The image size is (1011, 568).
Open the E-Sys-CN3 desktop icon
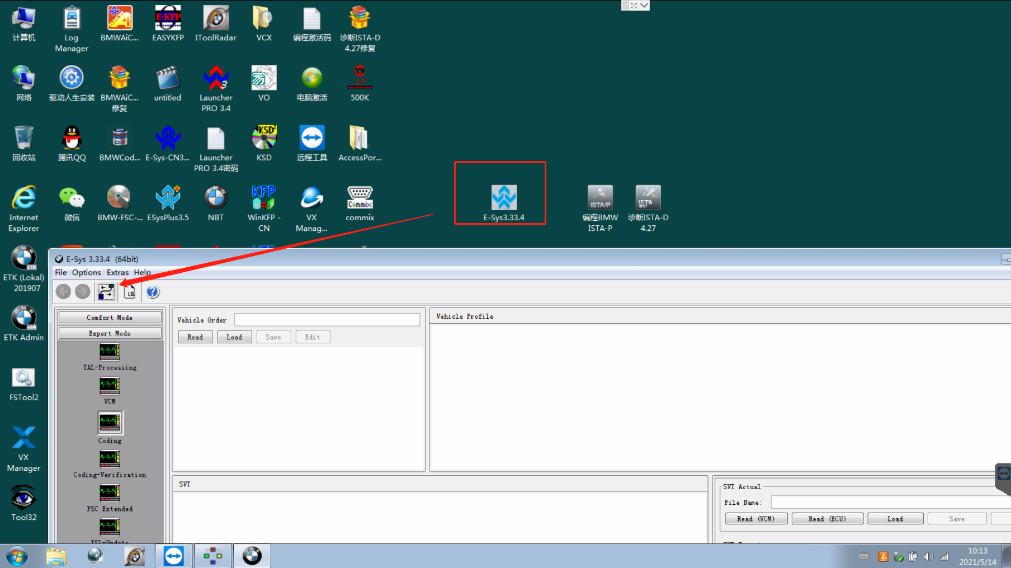tap(168, 143)
